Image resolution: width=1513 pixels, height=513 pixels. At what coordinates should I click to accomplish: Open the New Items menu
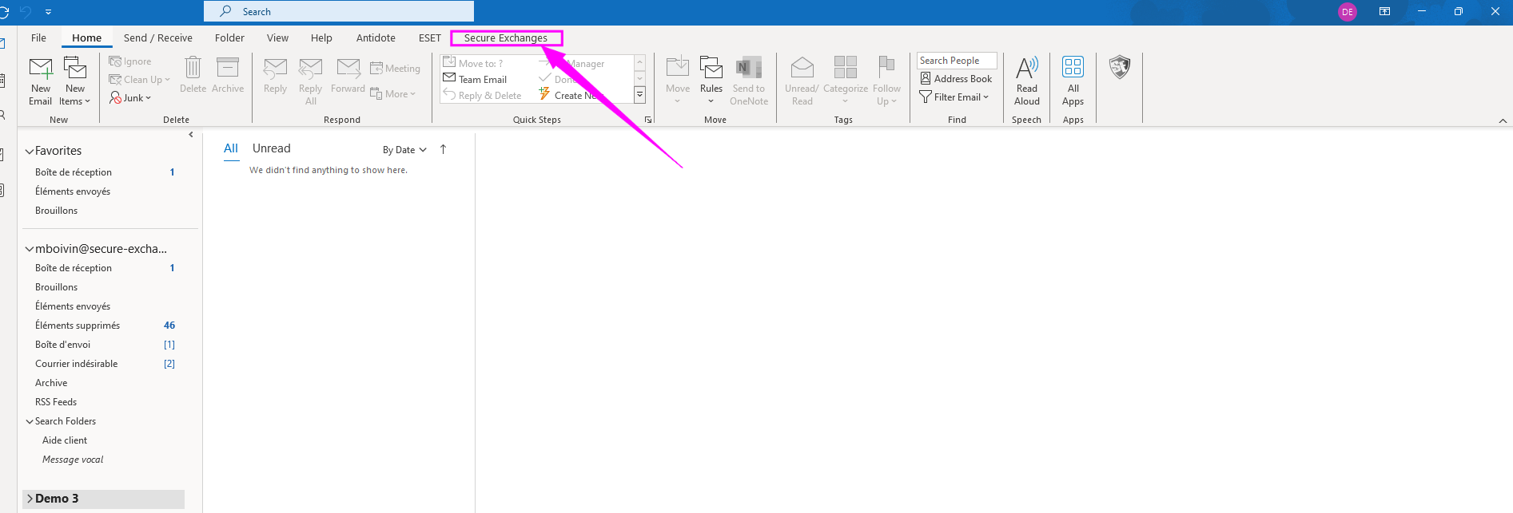[74, 81]
